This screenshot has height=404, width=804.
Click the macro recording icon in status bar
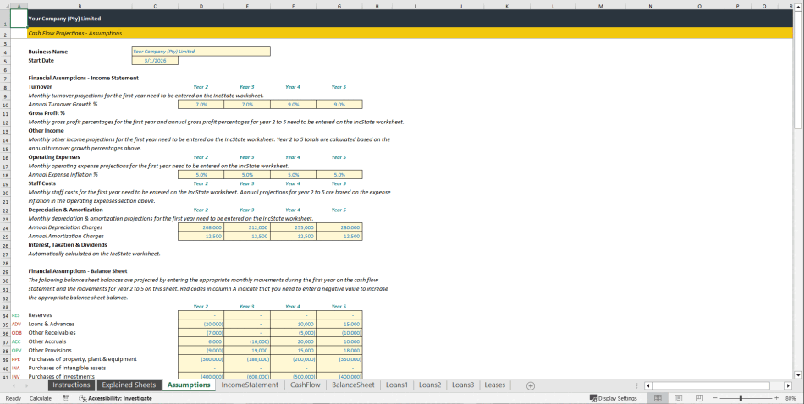(66, 398)
